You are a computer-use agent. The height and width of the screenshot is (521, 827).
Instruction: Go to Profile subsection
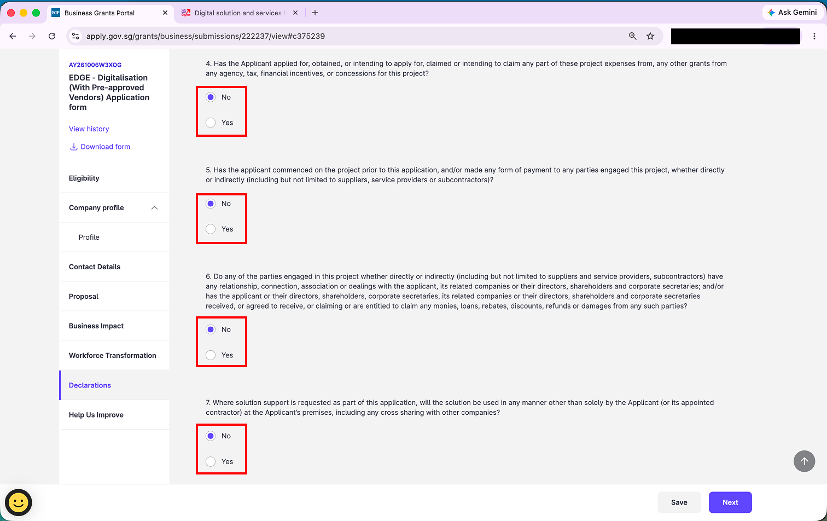[114, 238]
